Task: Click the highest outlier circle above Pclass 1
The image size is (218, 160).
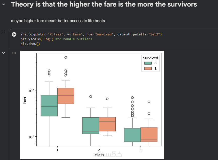Action: pos(66,57)
